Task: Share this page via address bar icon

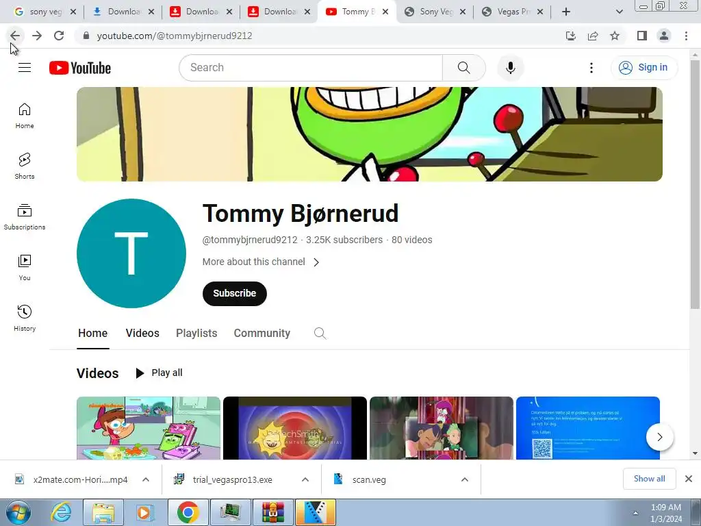Action: [x=593, y=36]
